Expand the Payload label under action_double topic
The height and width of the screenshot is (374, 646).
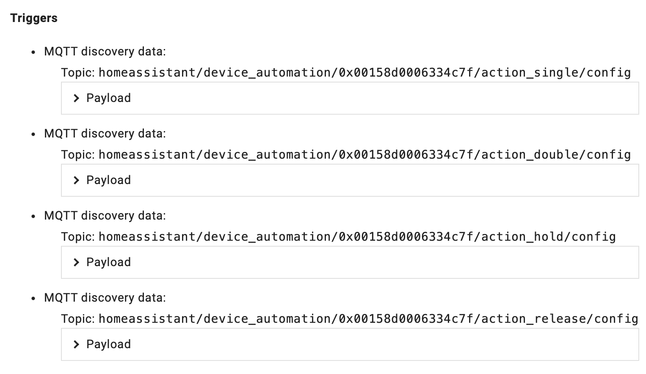tap(108, 180)
